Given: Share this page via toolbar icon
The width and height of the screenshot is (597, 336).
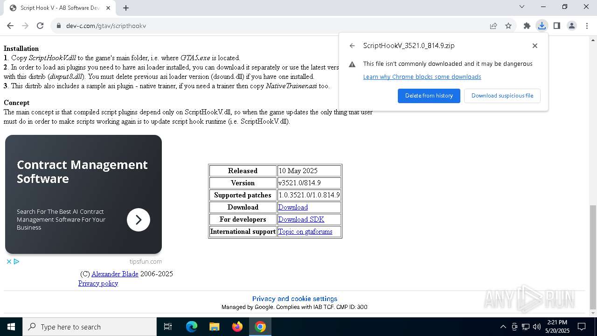Looking at the screenshot, I should (x=493, y=26).
